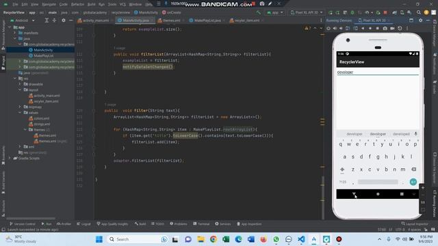
Task: Tap Android back navigation button in emulator
Action: pyautogui.click(x=354, y=194)
